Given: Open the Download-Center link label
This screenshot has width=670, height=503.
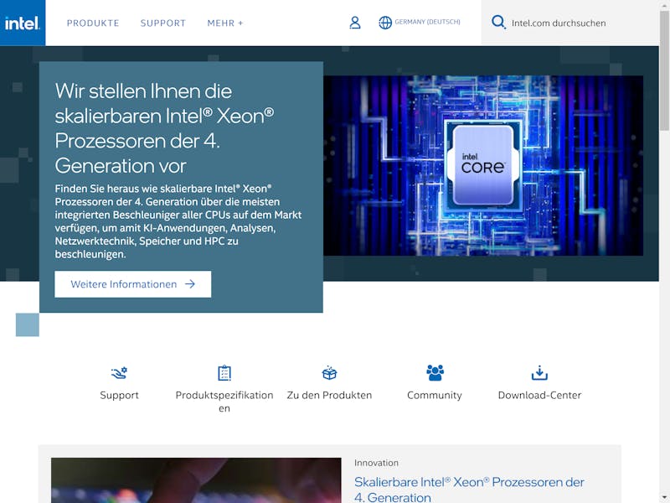Looking at the screenshot, I should (x=539, y=395).
